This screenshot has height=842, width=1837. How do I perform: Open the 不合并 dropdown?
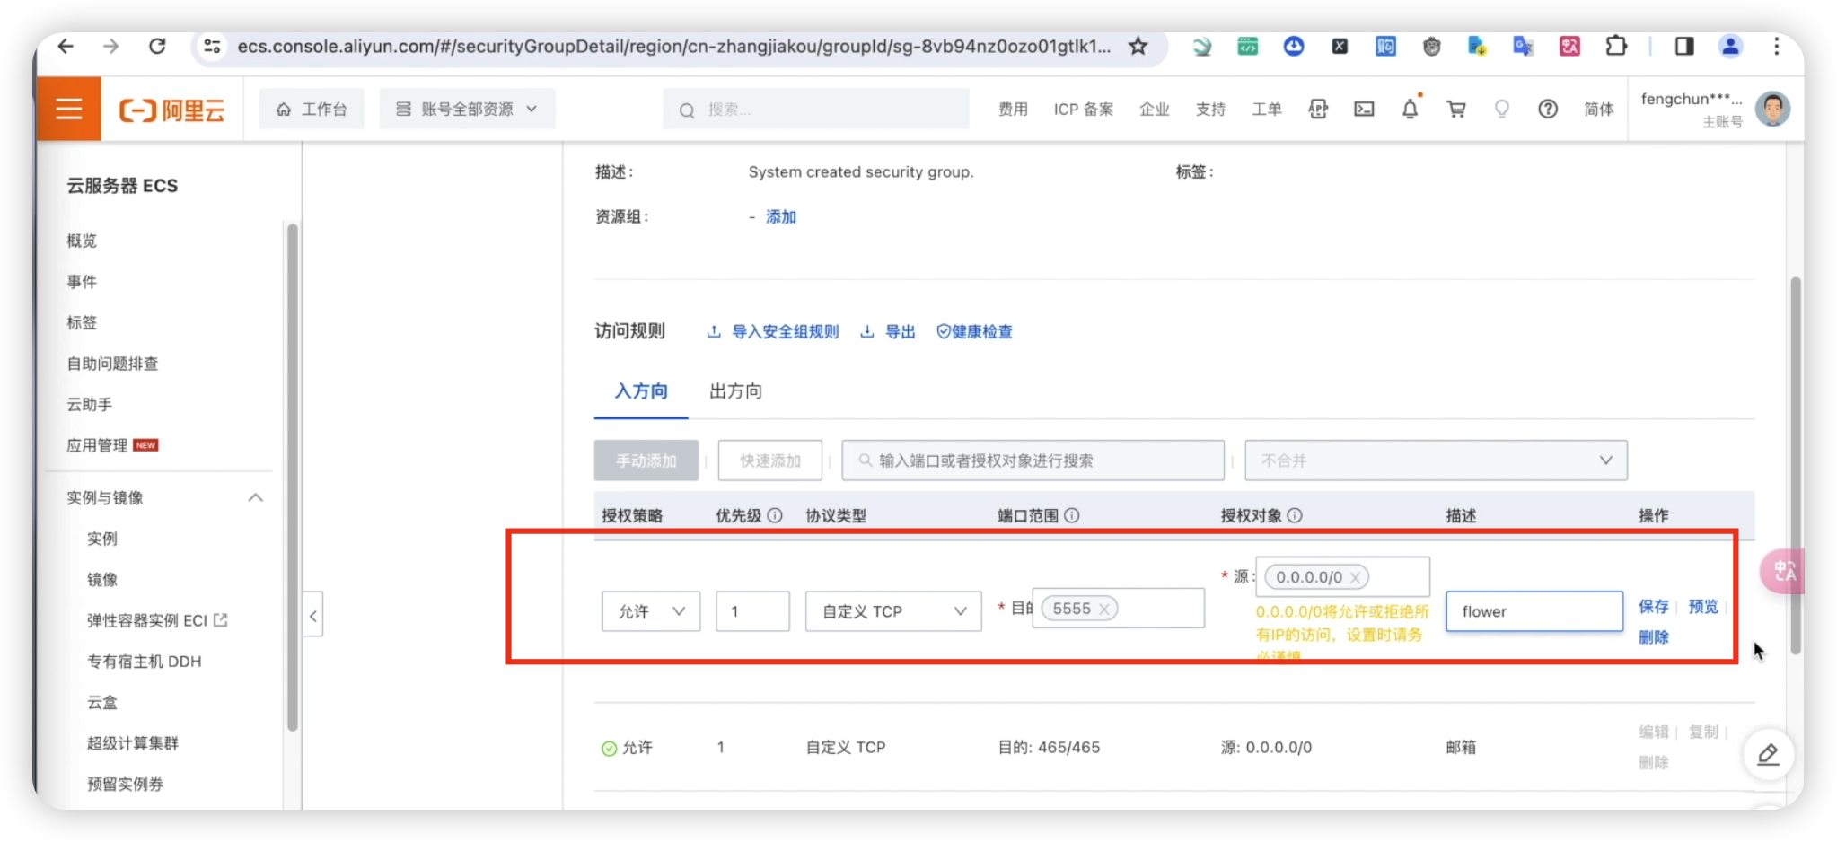pyautogui.click(x=1436, y=460)
